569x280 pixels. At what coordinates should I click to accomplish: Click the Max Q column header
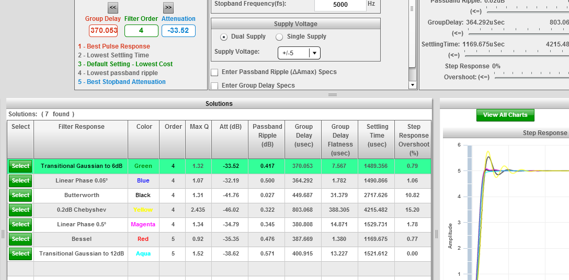[199, 127]
